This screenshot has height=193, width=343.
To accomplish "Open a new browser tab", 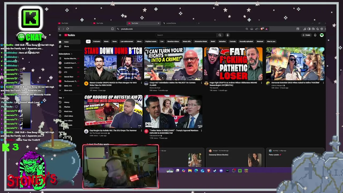I will click(x=199, y=23).
